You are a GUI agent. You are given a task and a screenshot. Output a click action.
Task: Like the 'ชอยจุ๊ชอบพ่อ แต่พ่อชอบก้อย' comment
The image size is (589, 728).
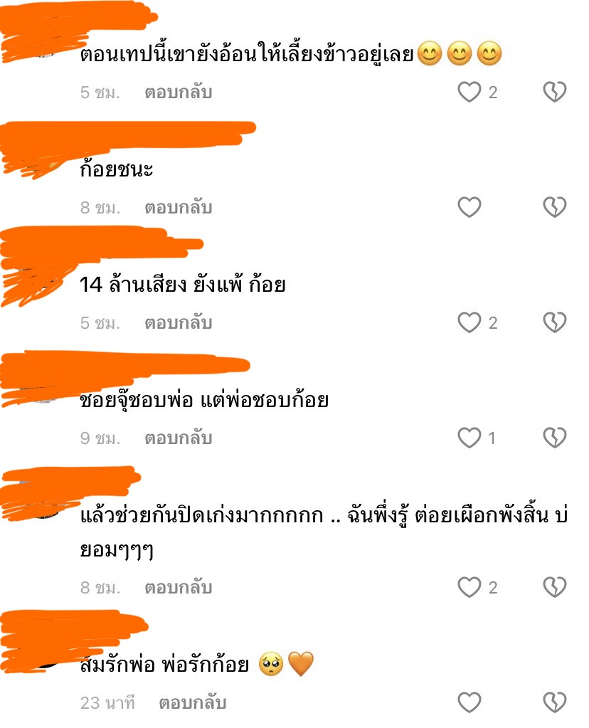(x=469, y=438)
